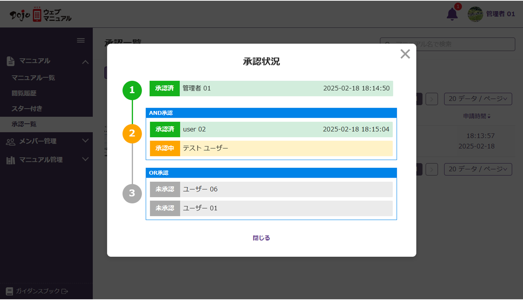Click the Dojo ウェブマニュアル logo
This screenshot has height=300, width=523.
coord(41,14)
